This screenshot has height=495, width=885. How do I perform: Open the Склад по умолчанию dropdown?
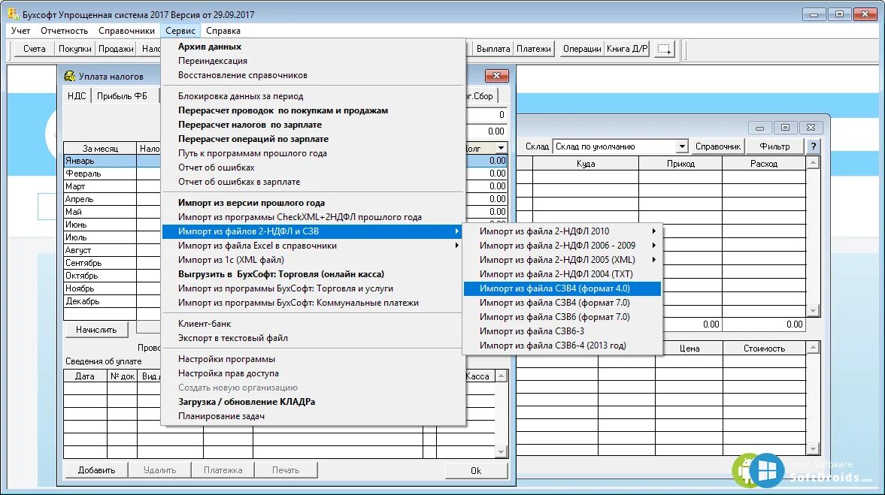(x=682, y=146)
